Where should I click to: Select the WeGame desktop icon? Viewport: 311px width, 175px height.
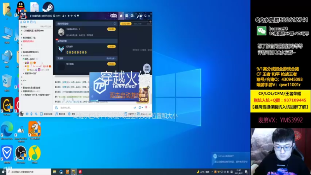pos(7,106)
